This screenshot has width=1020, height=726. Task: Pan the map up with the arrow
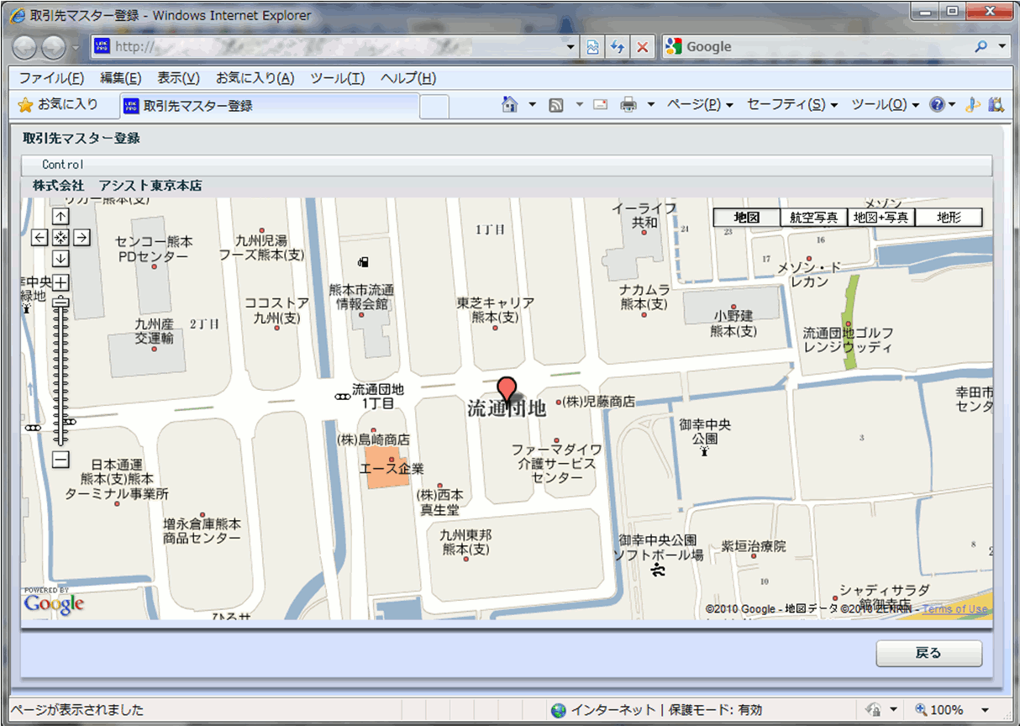point(61,217)
